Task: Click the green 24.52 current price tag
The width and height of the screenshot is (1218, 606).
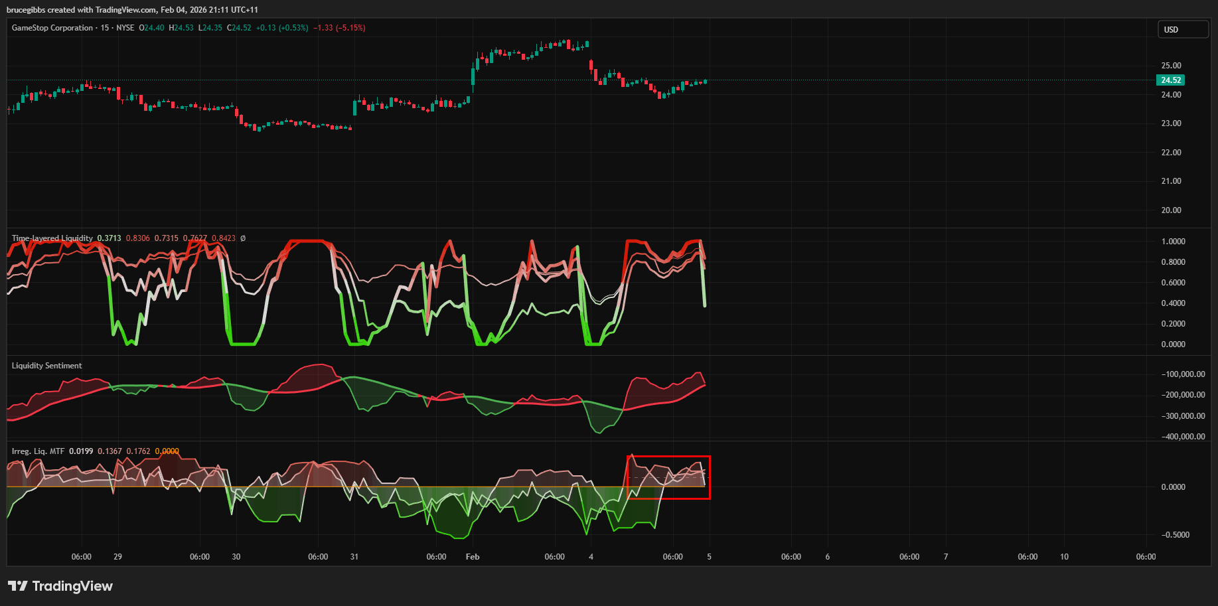Action: [1170, 80]
